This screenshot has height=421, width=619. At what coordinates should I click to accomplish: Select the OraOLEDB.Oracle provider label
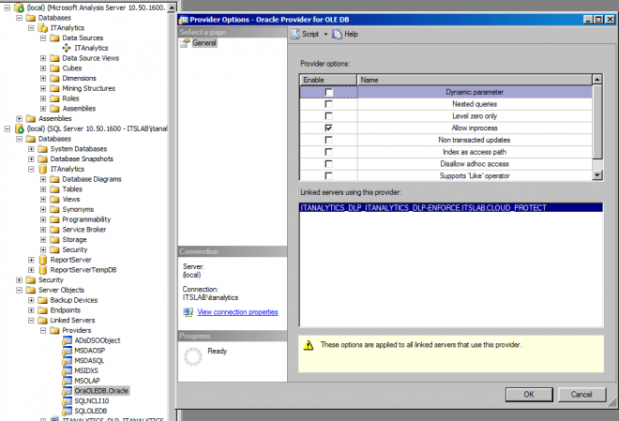101,391
